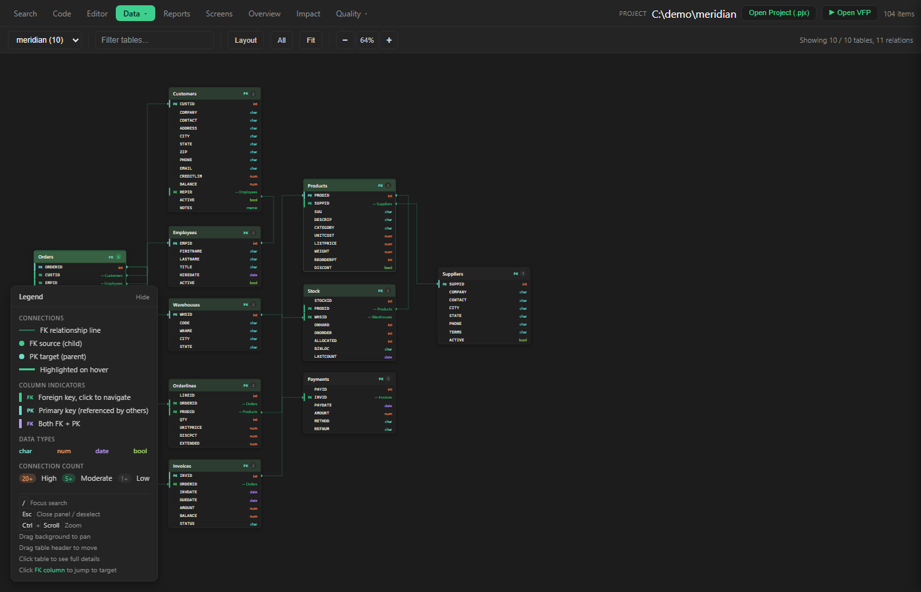Click the FK icon beside REPID in Customers
Viewport: 921px width, 592px height.
pos(175,192)
